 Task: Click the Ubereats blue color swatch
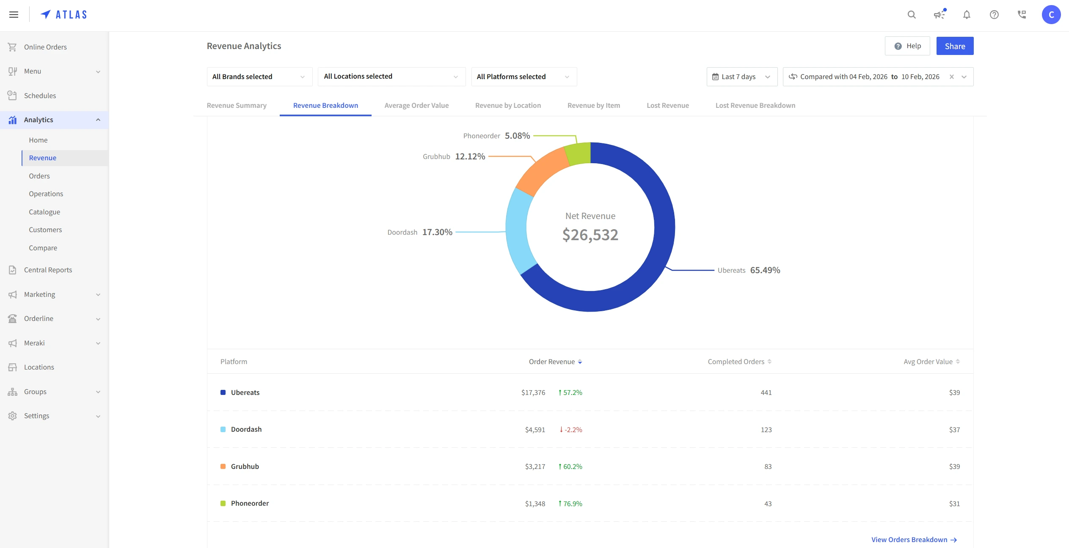(223, 393)
